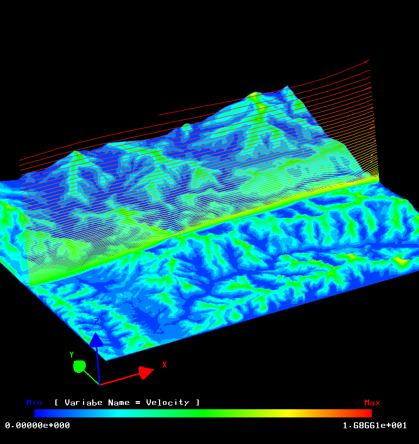
Task: Select the Variable Name = Velocity text
Action: coord(127,402)
